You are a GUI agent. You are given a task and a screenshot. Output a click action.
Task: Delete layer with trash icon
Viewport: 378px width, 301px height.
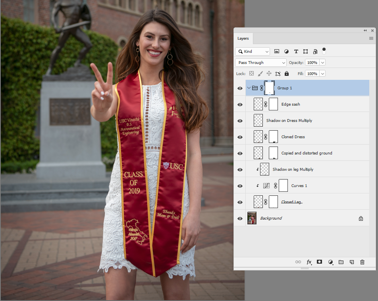coord(362,262)
